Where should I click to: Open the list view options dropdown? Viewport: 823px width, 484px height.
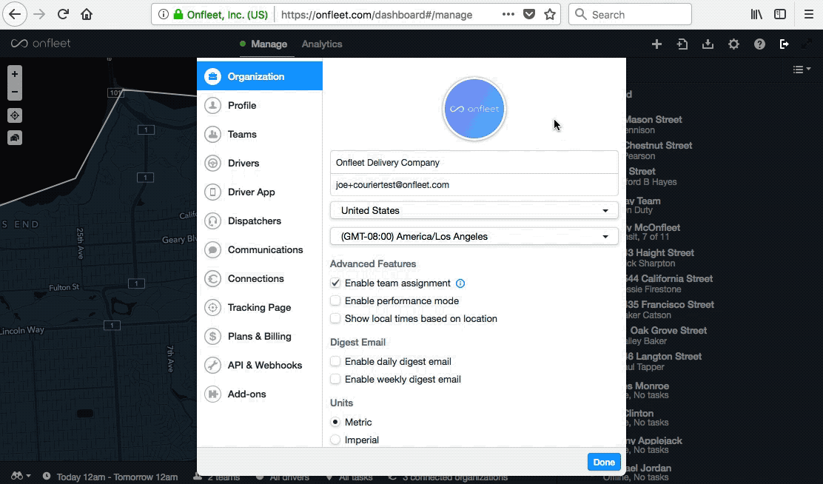click(x=802, y=70)
